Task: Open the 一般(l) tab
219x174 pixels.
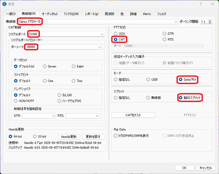Action: pos(11,14)
